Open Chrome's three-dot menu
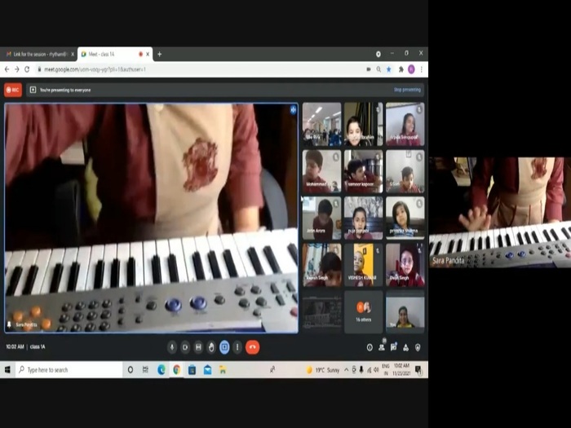Screen dimensions: 571x428 [422, 69]
